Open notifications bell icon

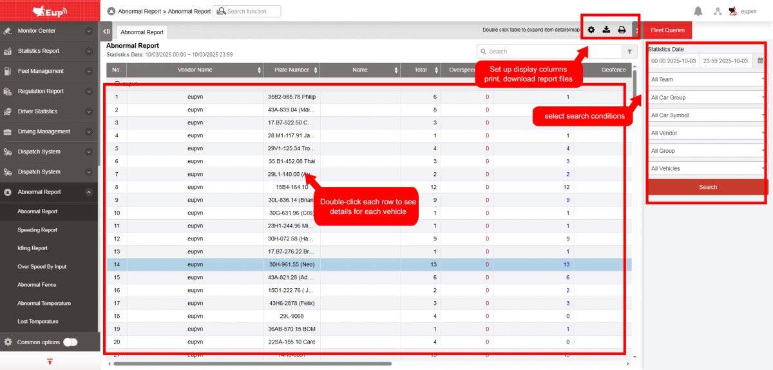[x=698, y=11]
